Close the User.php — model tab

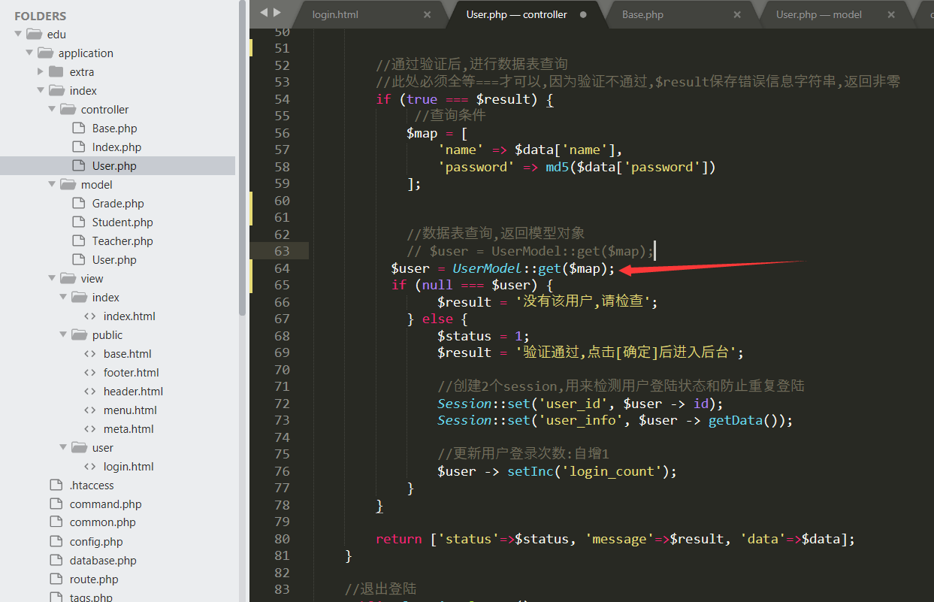point(891,14)
